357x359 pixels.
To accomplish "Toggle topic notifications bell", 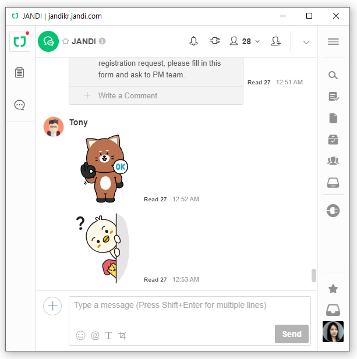I will coord(193,41).
